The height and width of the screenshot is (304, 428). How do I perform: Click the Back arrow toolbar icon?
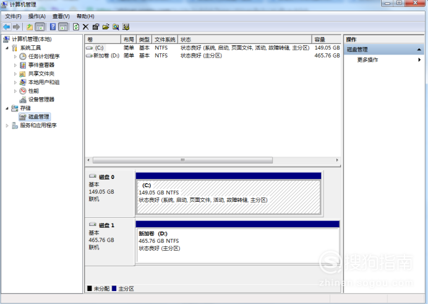7,27
